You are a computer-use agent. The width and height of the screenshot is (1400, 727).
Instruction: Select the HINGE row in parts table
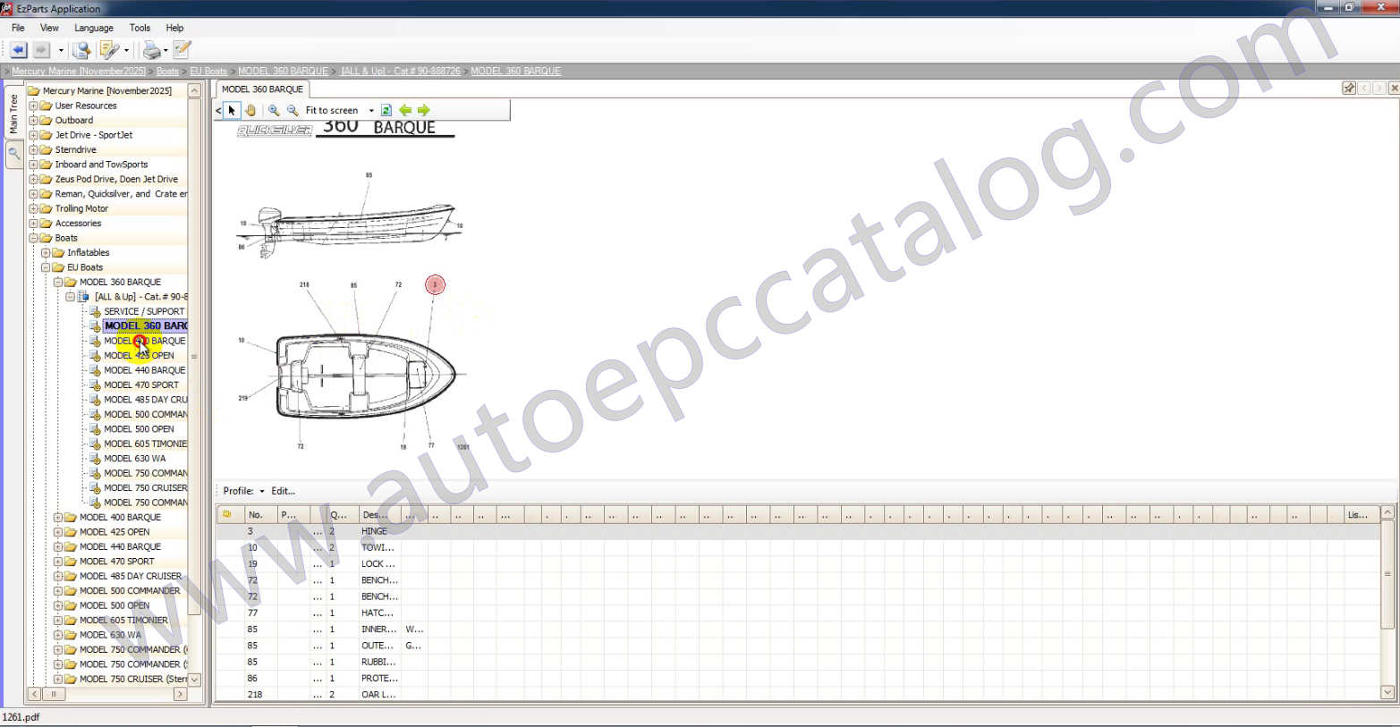tap(374, 531)
